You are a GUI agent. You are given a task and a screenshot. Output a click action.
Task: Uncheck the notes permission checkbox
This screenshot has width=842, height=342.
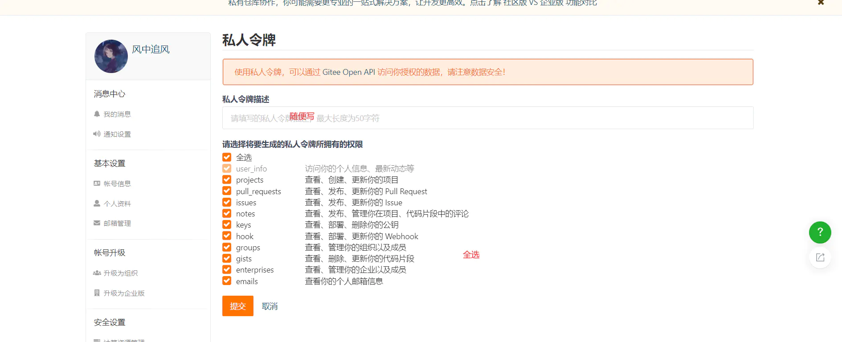pyautogui.click(x=227, y=213)
